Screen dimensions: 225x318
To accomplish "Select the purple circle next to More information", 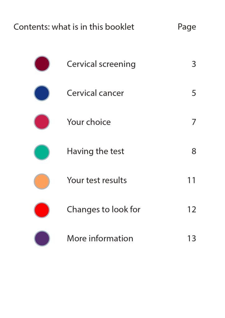I will tap(42, 238).
